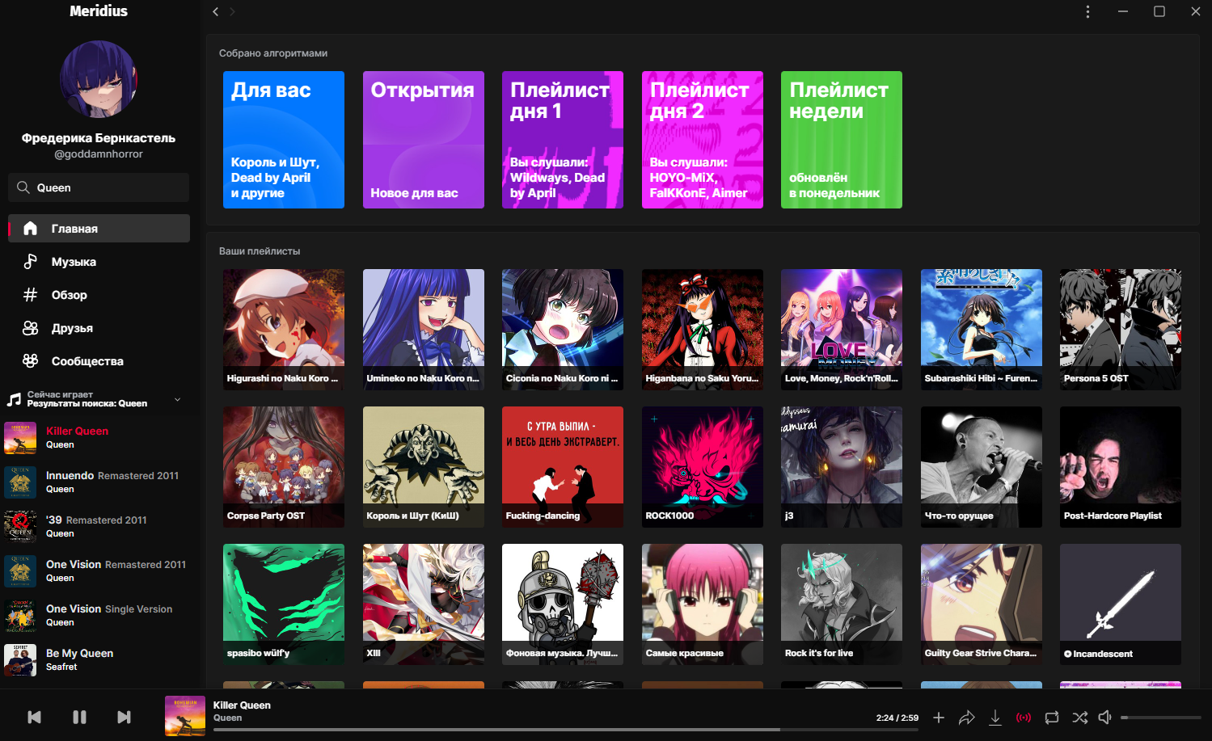Viewport: 1212px width, 741px height.
Task: Open the Друзья section
Action: [99, 327]
